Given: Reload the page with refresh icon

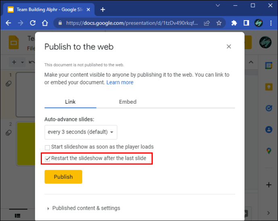Looking at the screenshot, I should pyautogui.click(x=33, y=23).
